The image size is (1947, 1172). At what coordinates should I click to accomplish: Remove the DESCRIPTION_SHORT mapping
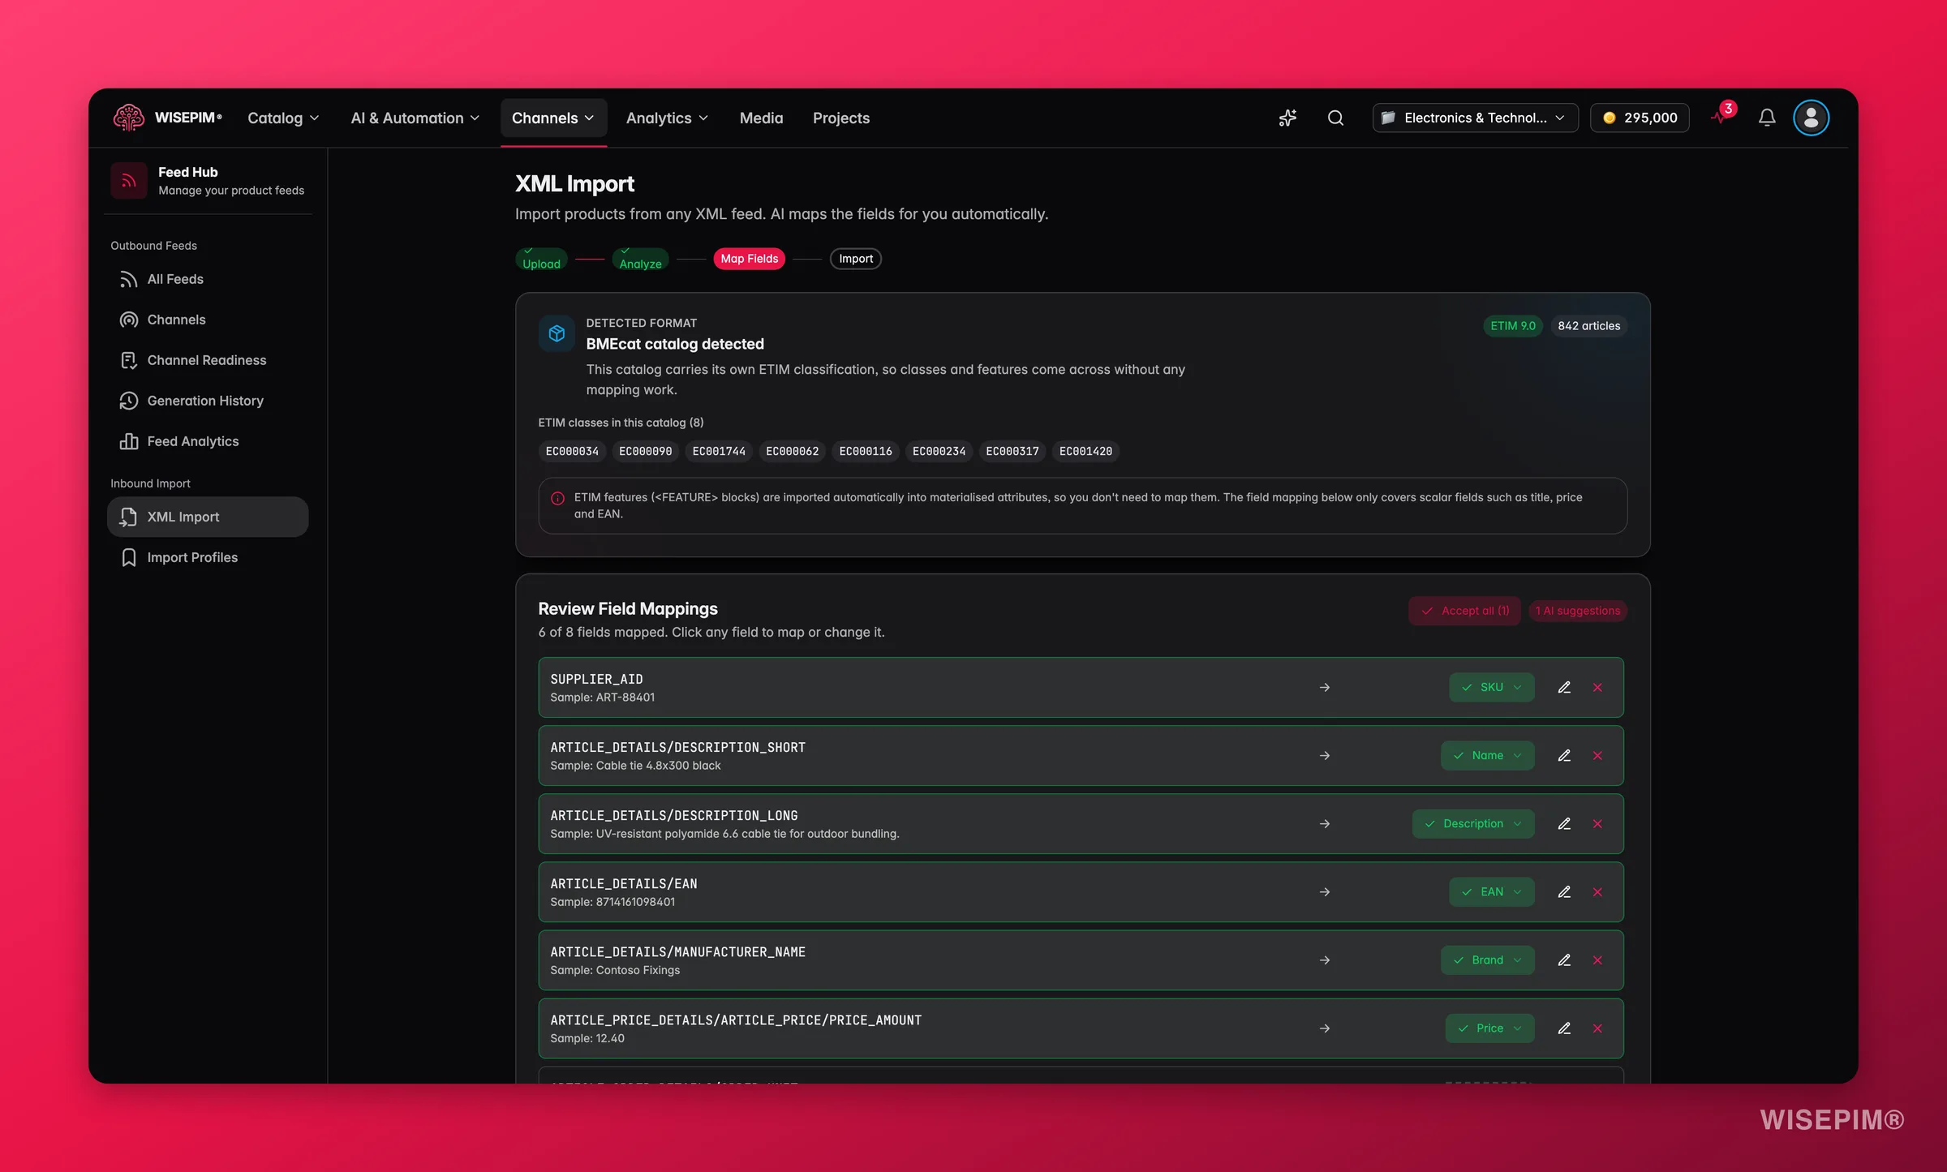coord(1597,755)
